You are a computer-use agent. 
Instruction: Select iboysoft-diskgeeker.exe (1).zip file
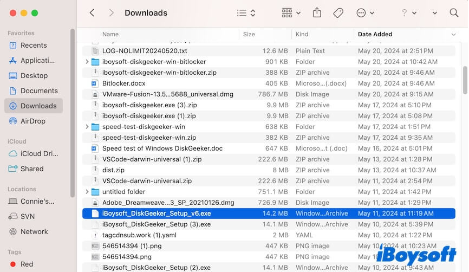(x=269, y=116)
